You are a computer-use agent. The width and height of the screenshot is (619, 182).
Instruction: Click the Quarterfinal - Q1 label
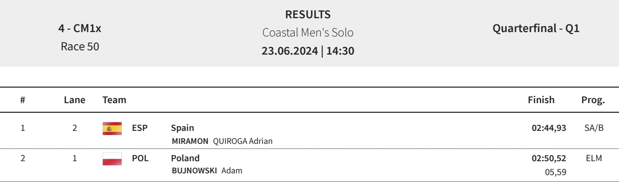[x=536, y=29]
